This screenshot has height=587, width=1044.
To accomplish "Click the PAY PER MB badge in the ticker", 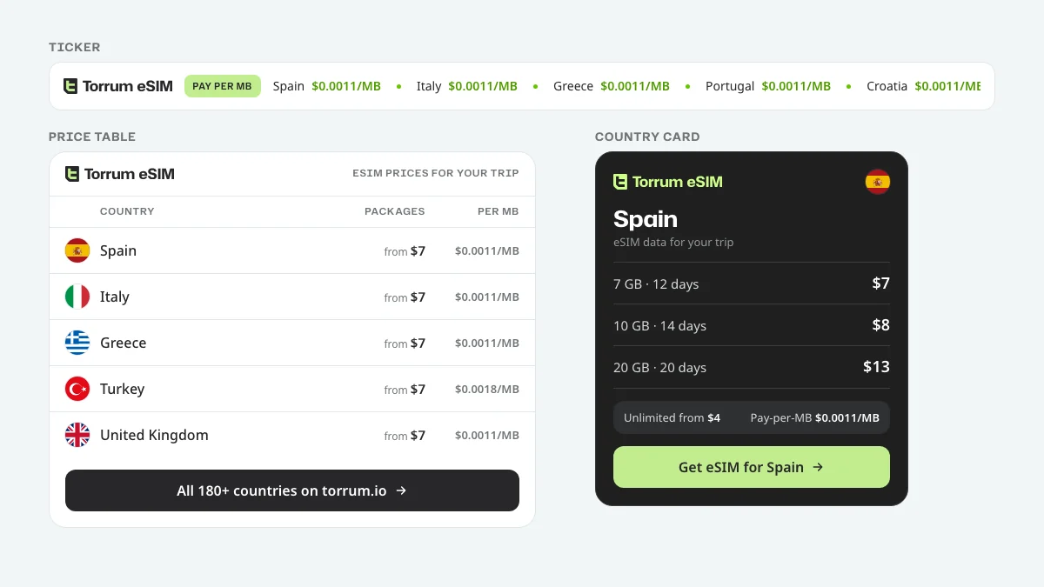I will [x=223, y=86].
